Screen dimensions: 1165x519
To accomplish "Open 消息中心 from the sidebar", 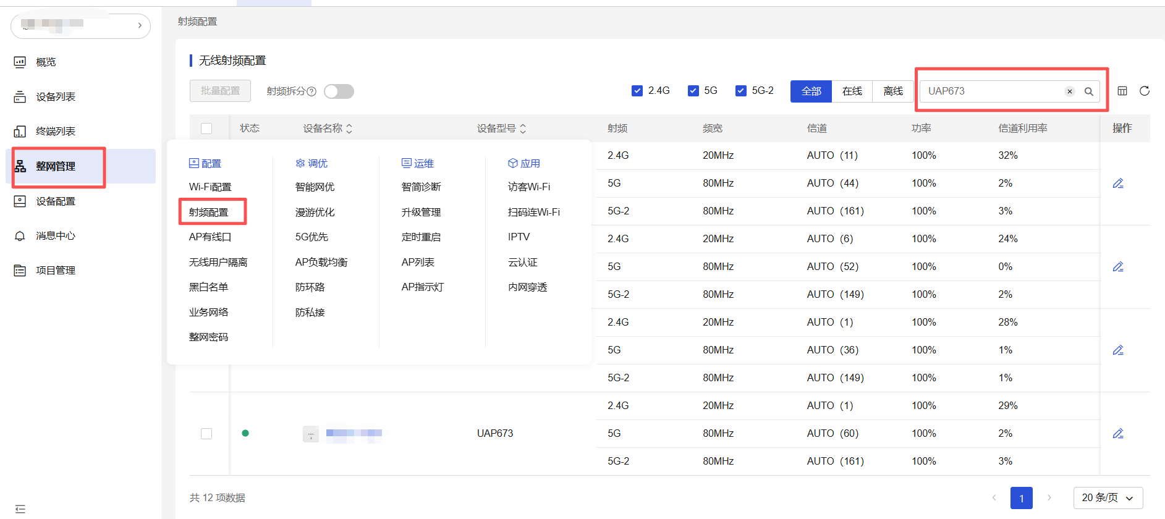I will (x=55, y=236).
